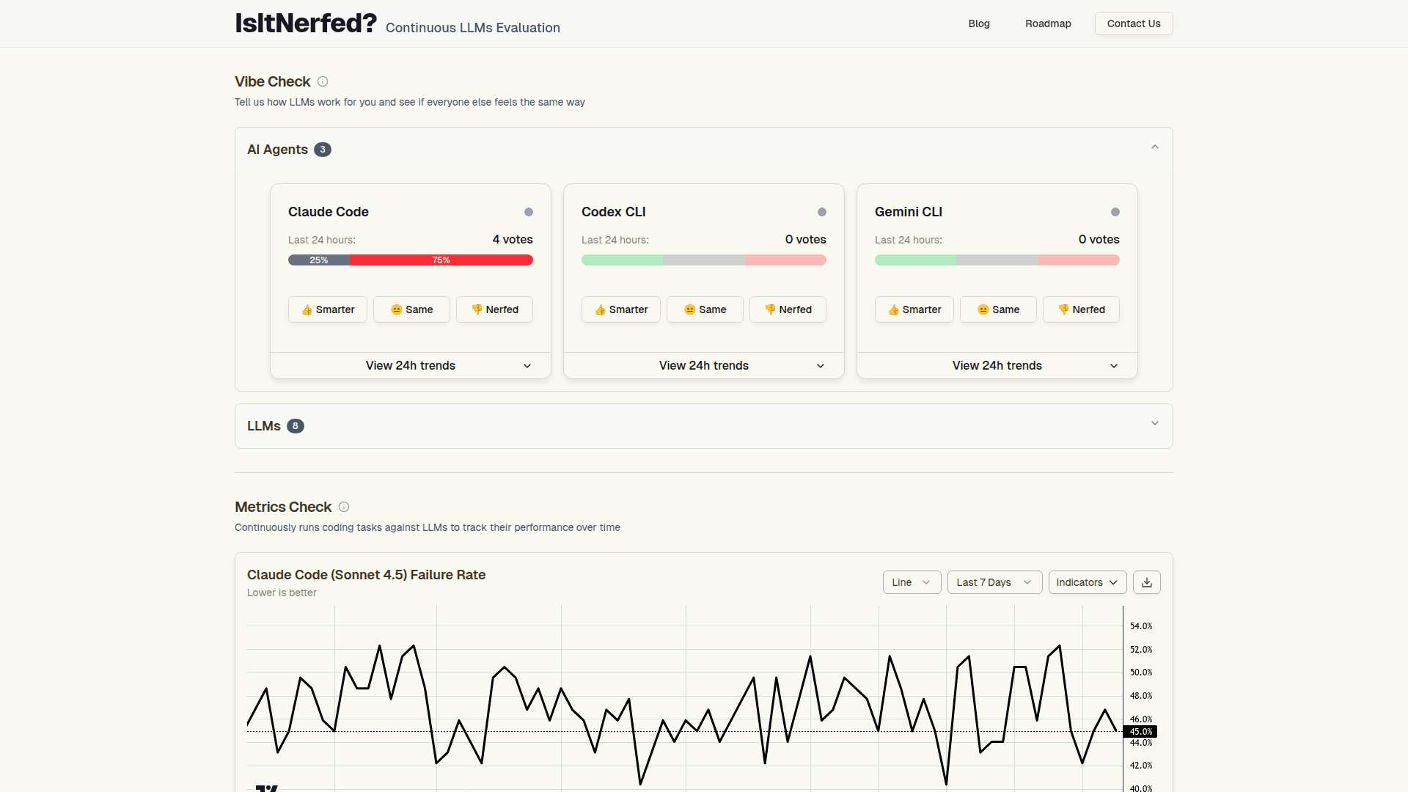Click Gemini CLI's gray status dot
1408x792 pixels.
(1115, 212)
